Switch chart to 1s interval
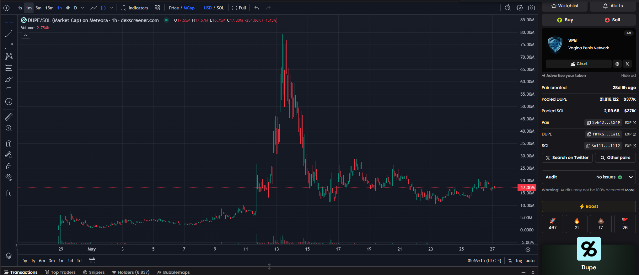Screen dimensions: 639x275 click(x=20, y=8)
